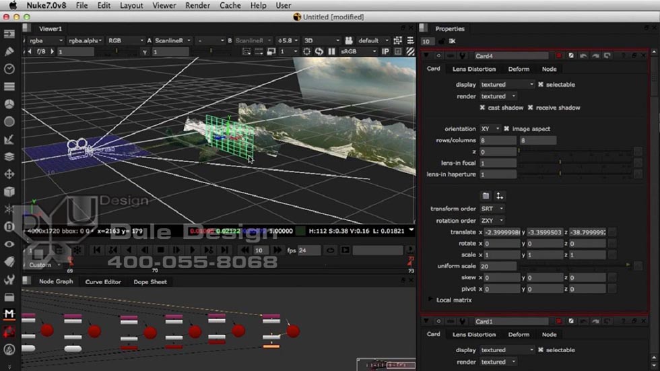Toggle the IP input process button
This screenshot has width=660, height=371.
386,51
